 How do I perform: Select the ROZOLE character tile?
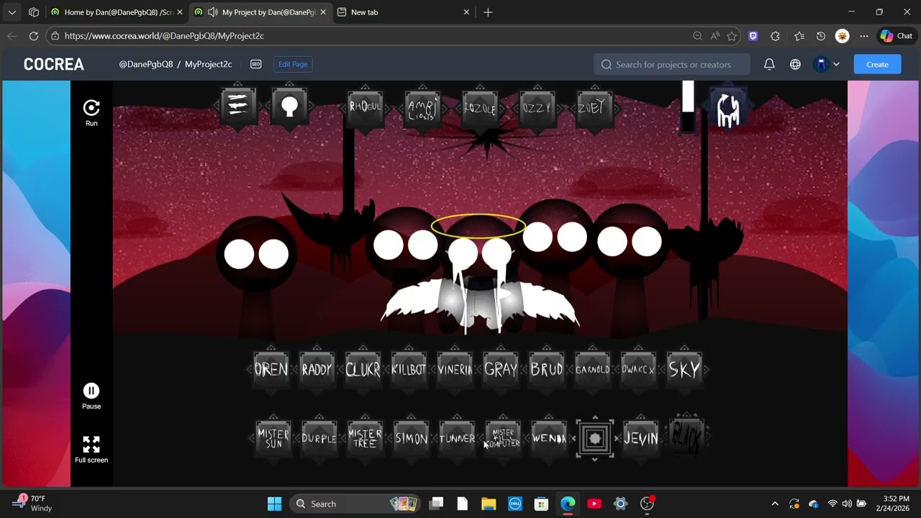[x=480, y=108]
